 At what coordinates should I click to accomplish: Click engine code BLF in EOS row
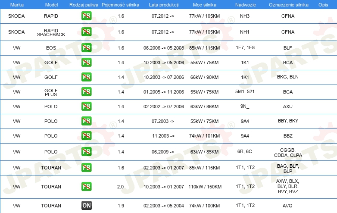(287, 48)
